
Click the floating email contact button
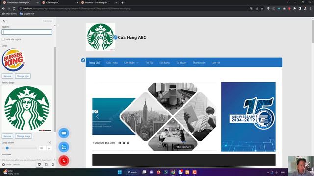coord(64,133)
